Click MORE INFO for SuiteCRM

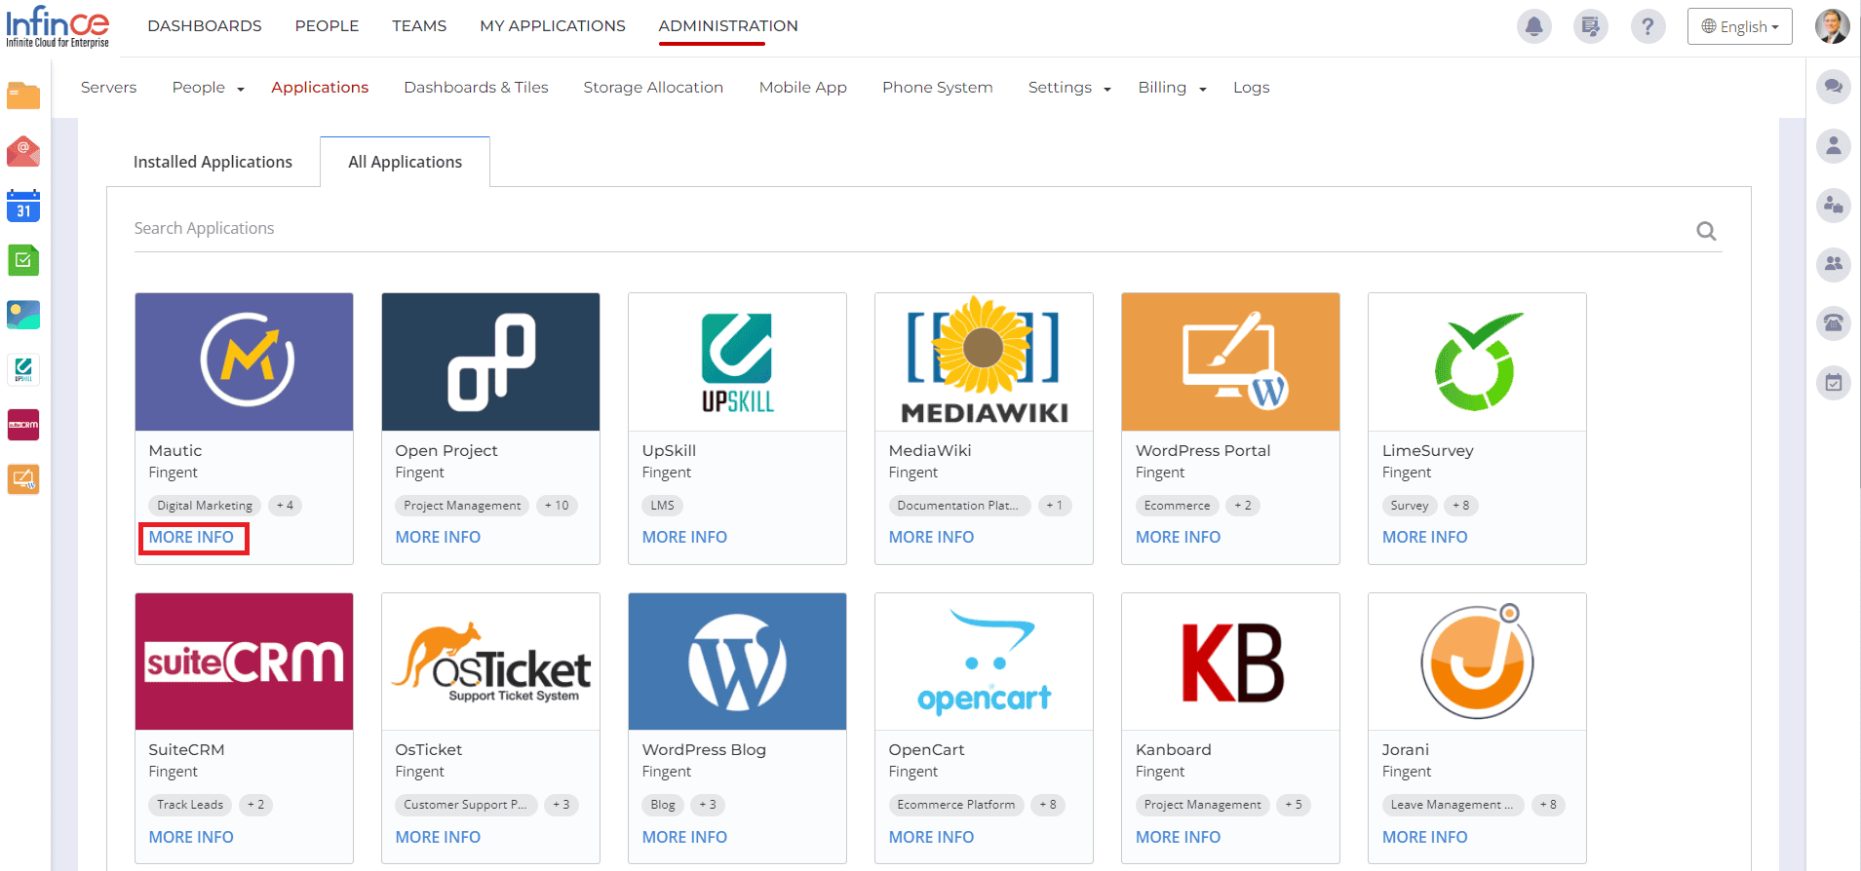coord(191,837)
